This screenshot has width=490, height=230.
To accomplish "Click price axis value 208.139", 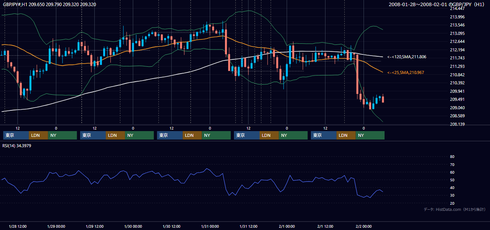I will click(457, 124).
